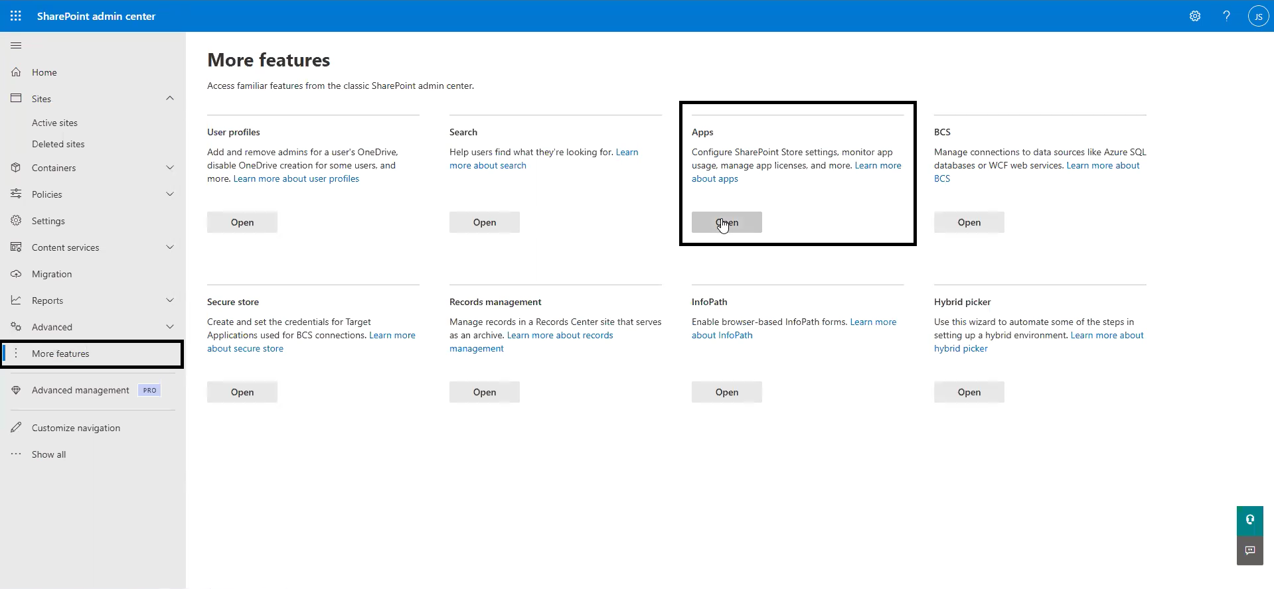Open the Hybrid picker wizard
1274x589 pixels.
(x=969, y=392)
